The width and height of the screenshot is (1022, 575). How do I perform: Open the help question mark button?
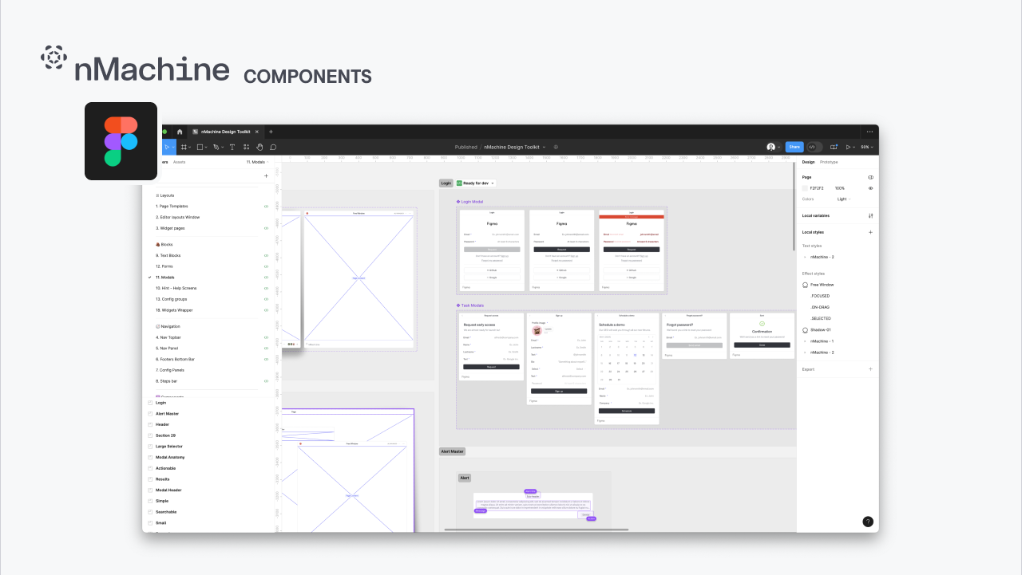[x=868, y=522]
